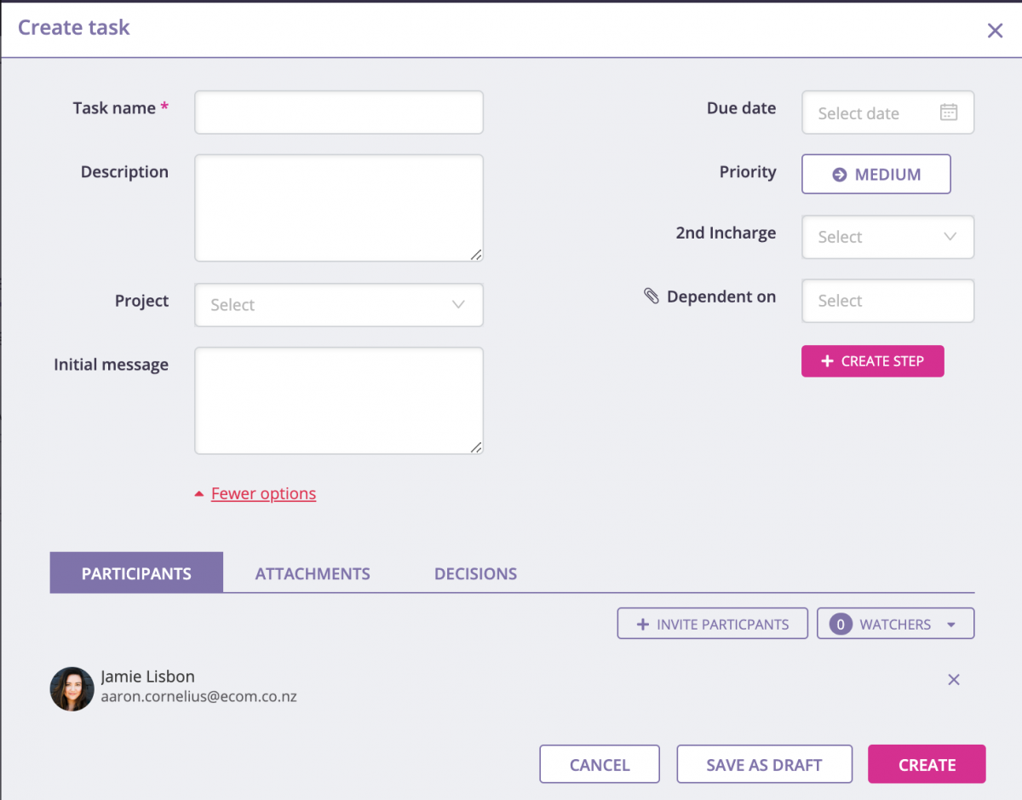Open the Project select dropdown
The image size is (1022, 800).
338,304
